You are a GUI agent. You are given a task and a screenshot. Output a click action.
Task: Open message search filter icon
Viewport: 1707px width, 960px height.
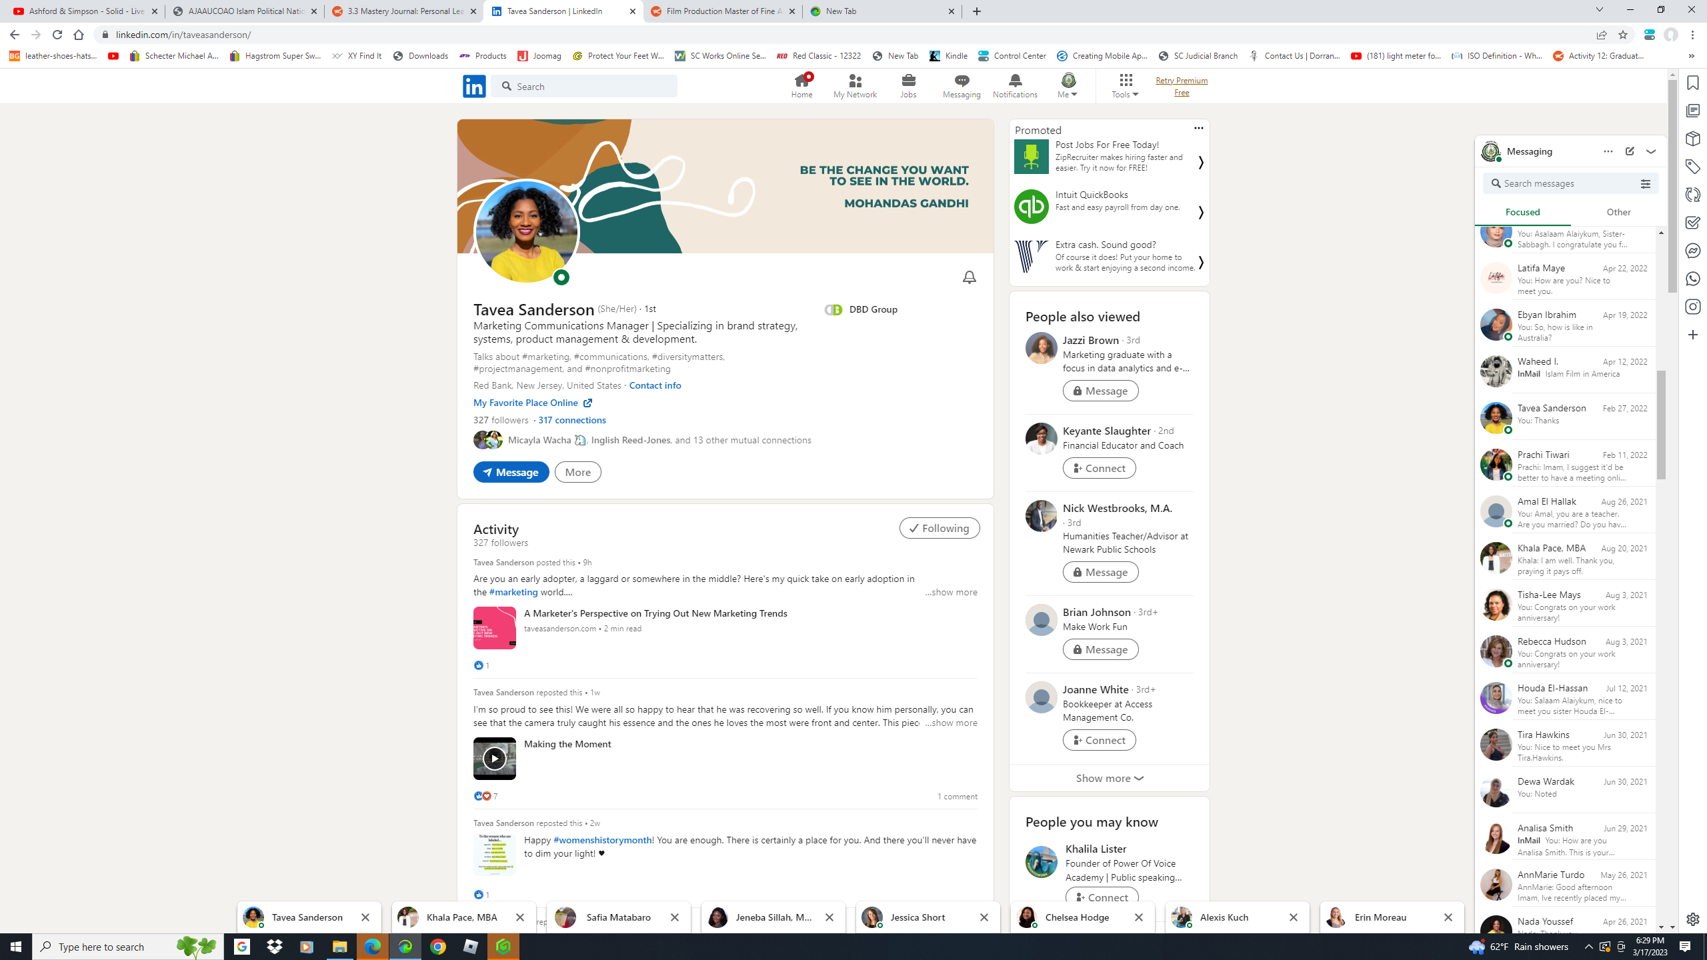[x=1645, y=184]
